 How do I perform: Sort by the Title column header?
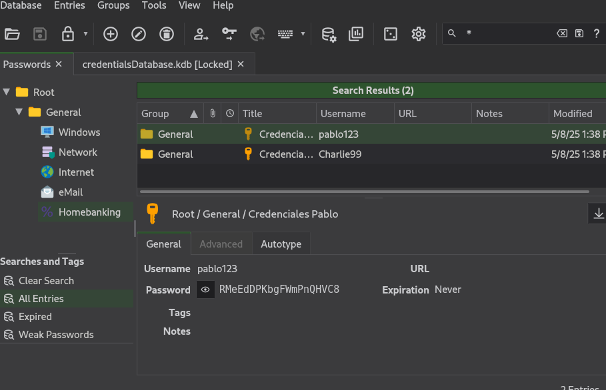[277, 113]
